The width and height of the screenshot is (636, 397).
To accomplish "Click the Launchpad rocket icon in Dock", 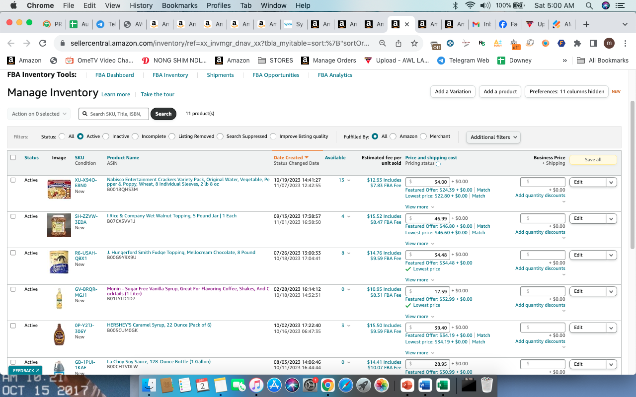I will coord(364,385).
